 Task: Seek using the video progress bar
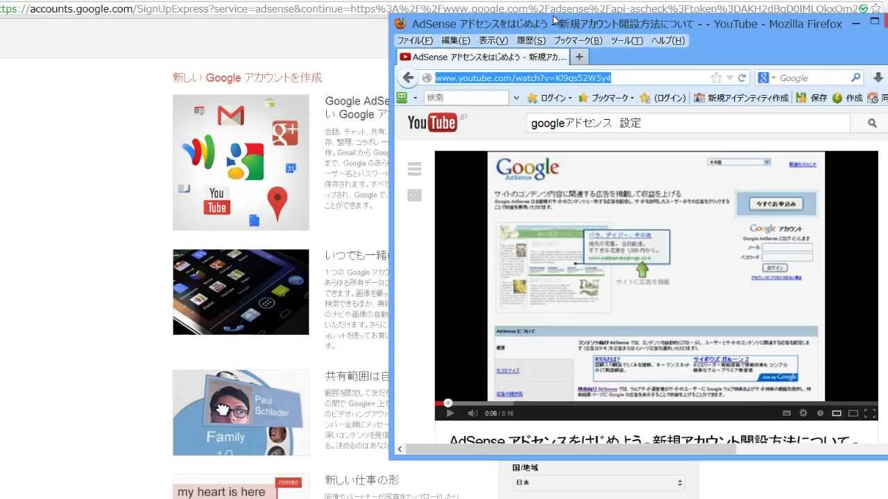click(656, 403)
